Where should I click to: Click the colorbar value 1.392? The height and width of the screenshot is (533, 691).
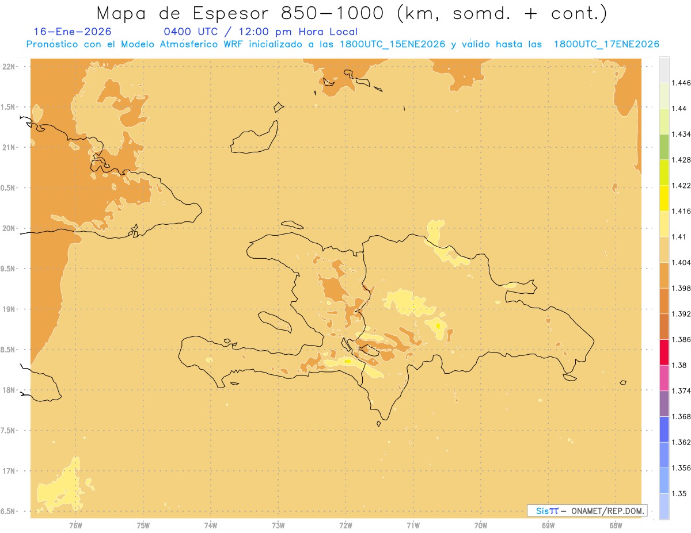(x=682, y=314)
